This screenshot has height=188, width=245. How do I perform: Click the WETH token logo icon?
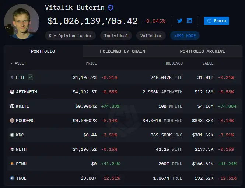(x=12, y=149)
